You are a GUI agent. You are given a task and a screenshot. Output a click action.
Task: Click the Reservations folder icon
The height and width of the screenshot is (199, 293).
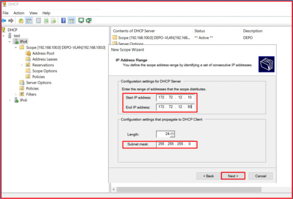click(28, 65)
